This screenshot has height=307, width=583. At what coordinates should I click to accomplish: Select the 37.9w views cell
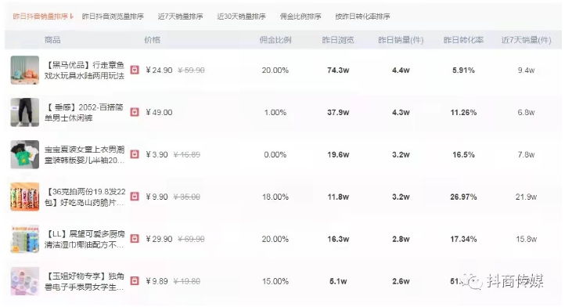point(338,112)
